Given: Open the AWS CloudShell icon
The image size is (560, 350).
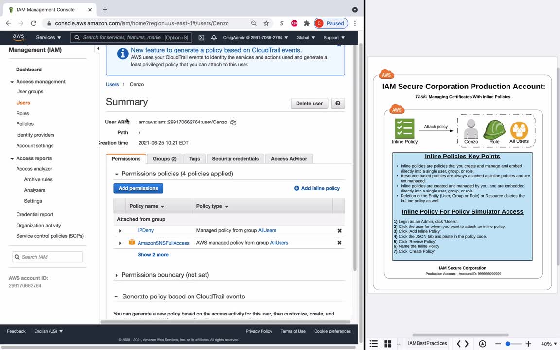Looking at the screenshot, I should point(201,37).
